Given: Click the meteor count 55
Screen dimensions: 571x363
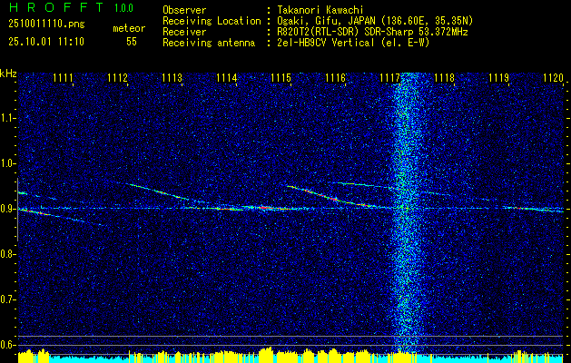Looking at the screenshot, I should pyautogui.click(x=132, y=42).
